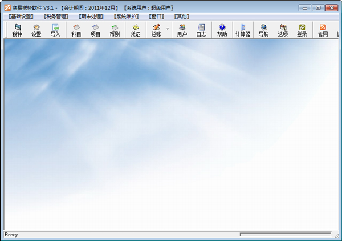View the 日志 (log) from the toolbar
342x241 pixels.
coord(201,30)
